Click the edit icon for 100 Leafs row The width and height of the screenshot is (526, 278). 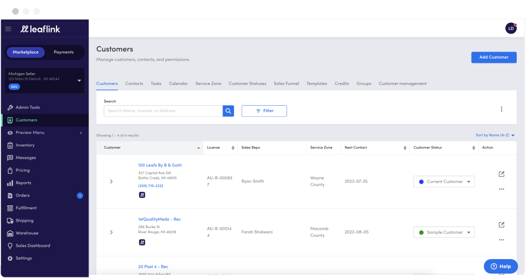point(502,174)
